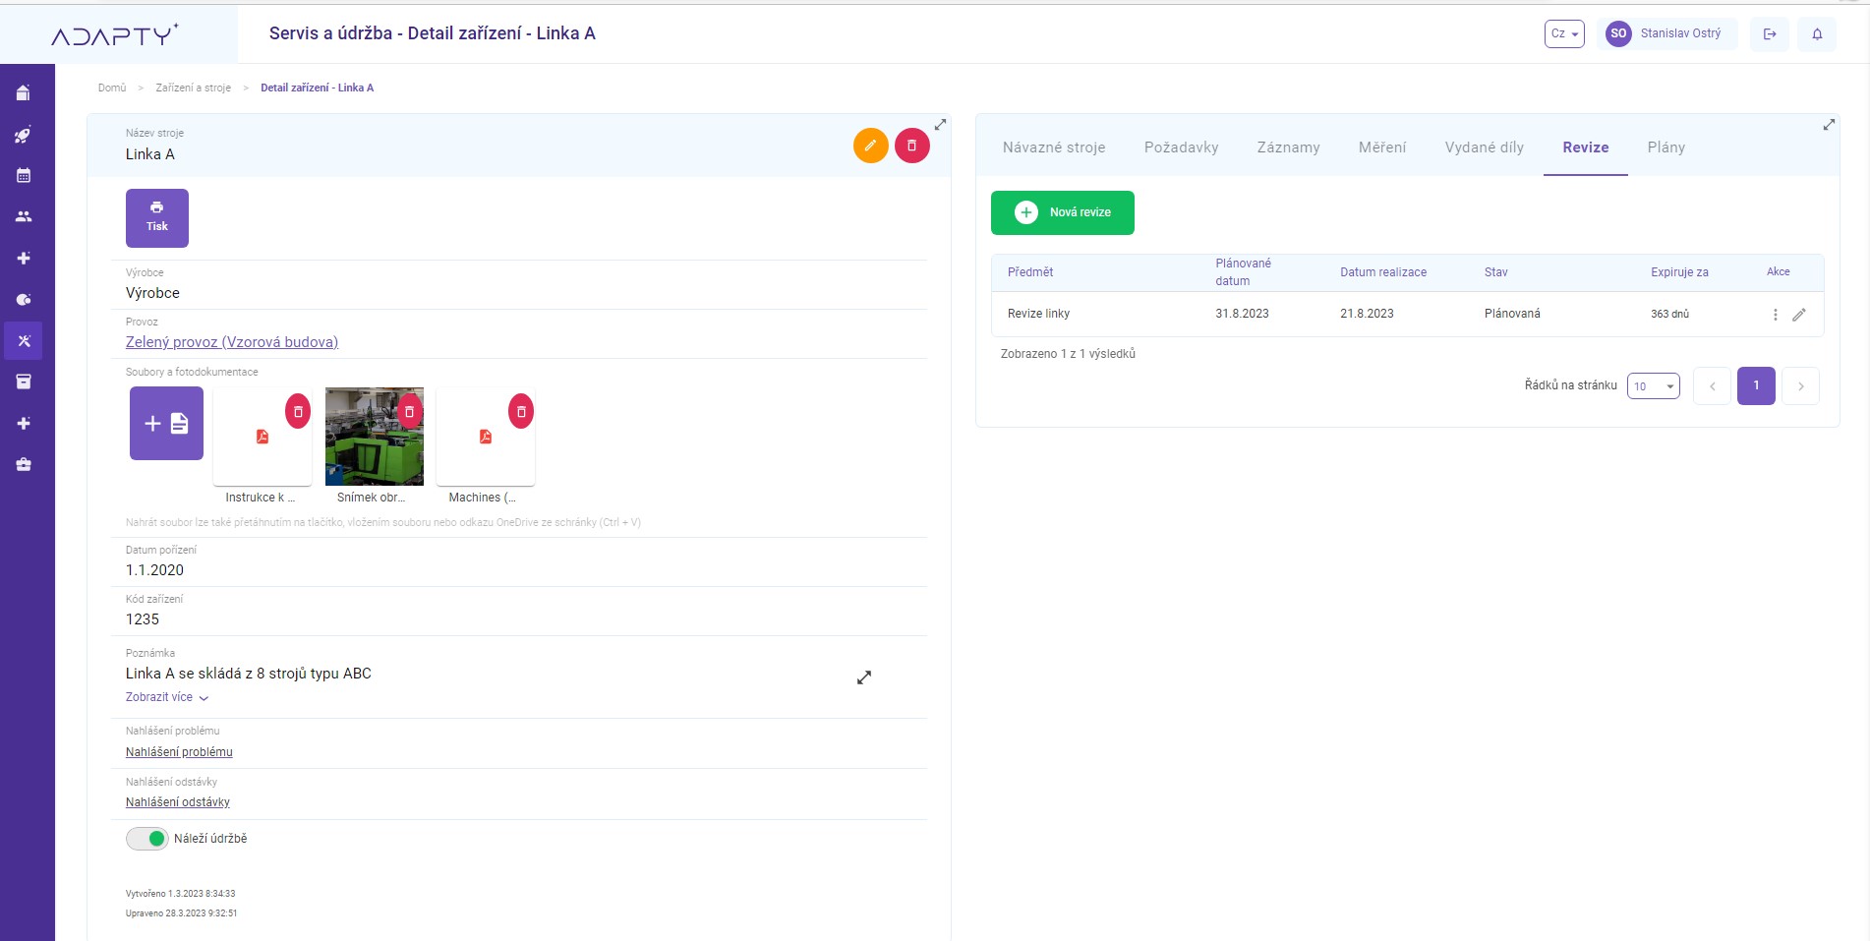Image resolution: width=1870 pixels, height=941 pixels.
Task: Select the Revize tab
Action: click(x=1586, y=147)
